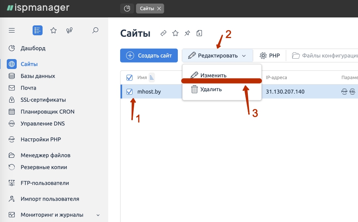Pin the Сайты page with pin icon
The height and width of the screenshot is (222, 358).
[187, 33]
